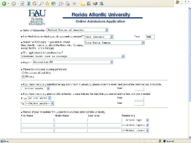Image resolution: width=191 pixels, height=143 pixels.
Task: Open the Discuss speech bubble icon
Action: click(x=95, y=4)
